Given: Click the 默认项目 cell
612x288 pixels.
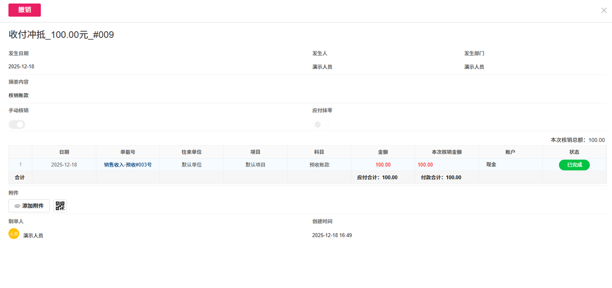Looking at the screenshot, I should point(255,165).
